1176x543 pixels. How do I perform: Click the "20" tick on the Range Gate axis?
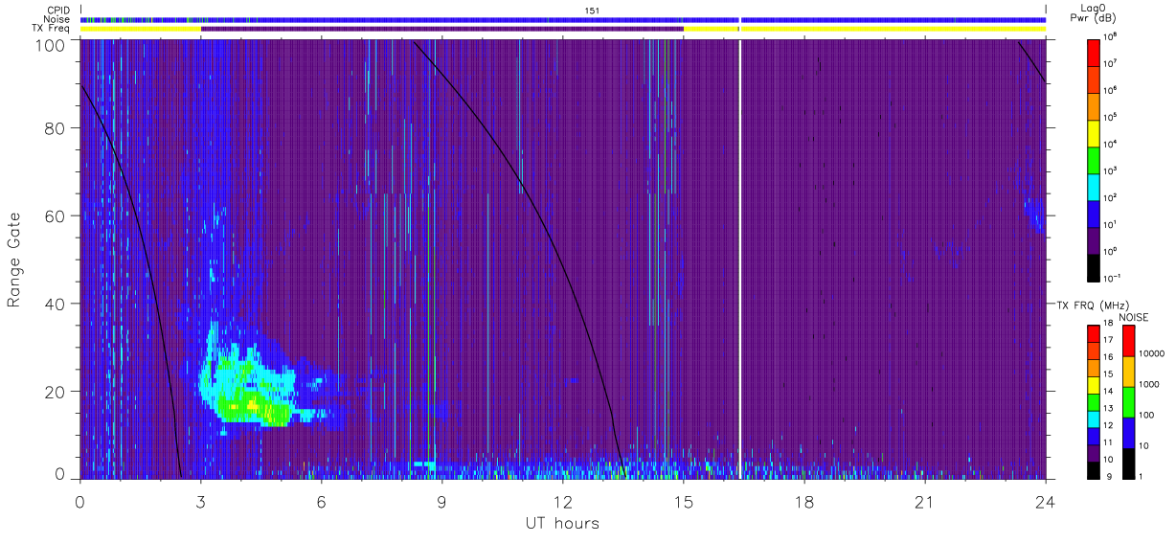[56, 392]
